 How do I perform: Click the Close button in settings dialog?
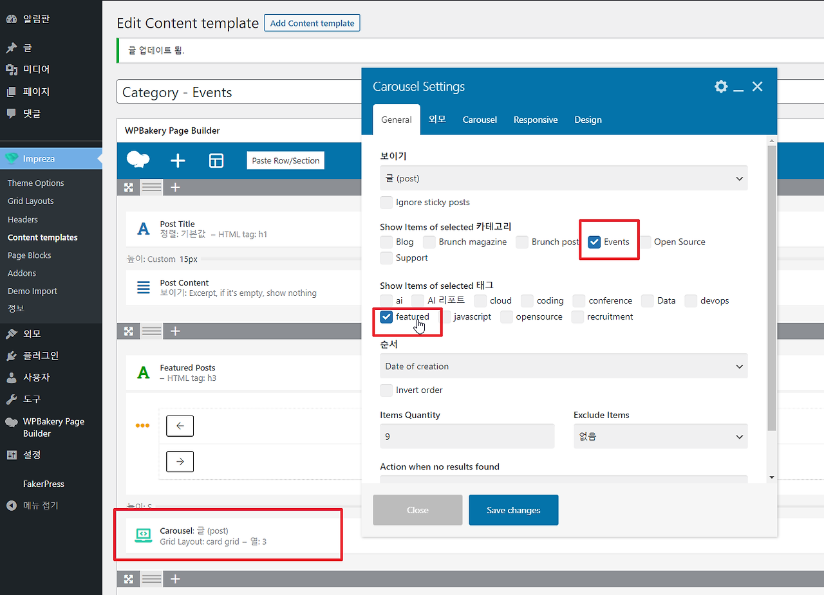418,510
